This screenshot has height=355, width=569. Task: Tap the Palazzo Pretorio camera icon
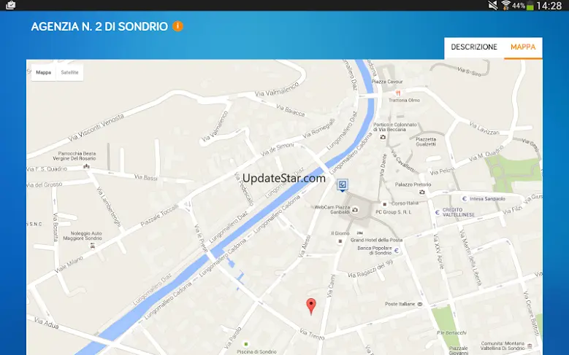421,192
